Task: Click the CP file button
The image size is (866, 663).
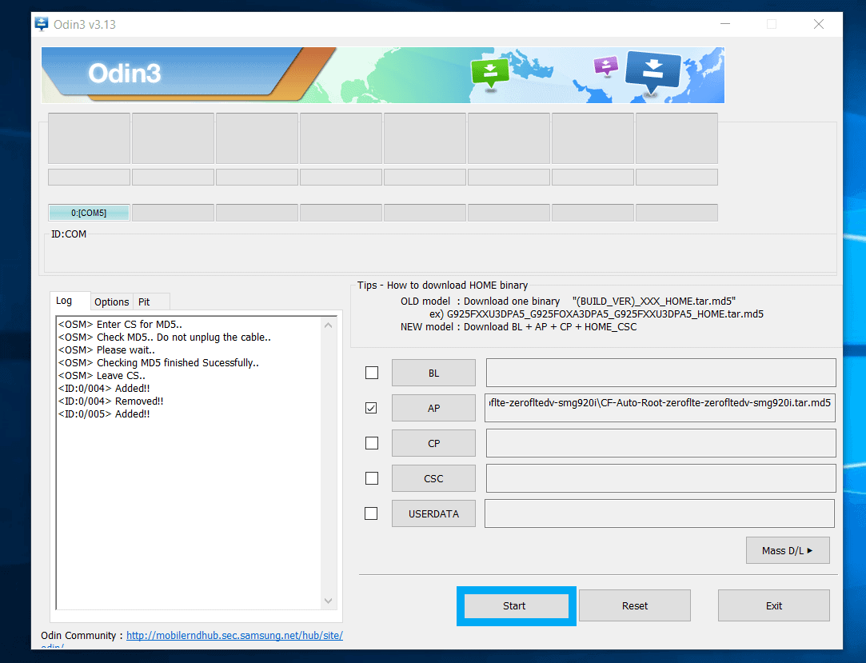Action: point(433,443)
